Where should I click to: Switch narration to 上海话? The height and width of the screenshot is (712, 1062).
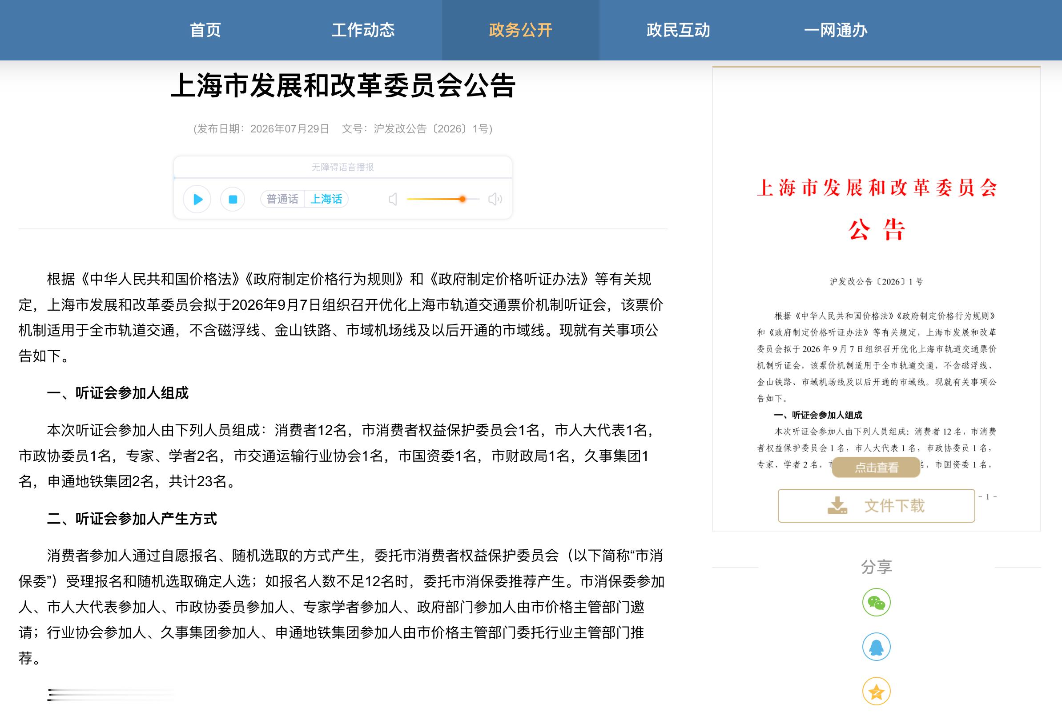click(326, 200)
